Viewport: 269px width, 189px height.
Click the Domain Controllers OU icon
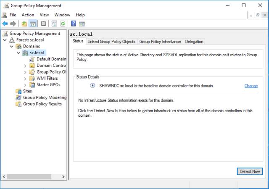click(32, 66)
